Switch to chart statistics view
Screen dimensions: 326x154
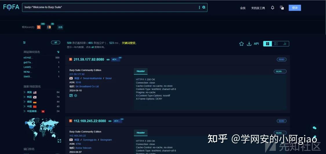[285, 44]
